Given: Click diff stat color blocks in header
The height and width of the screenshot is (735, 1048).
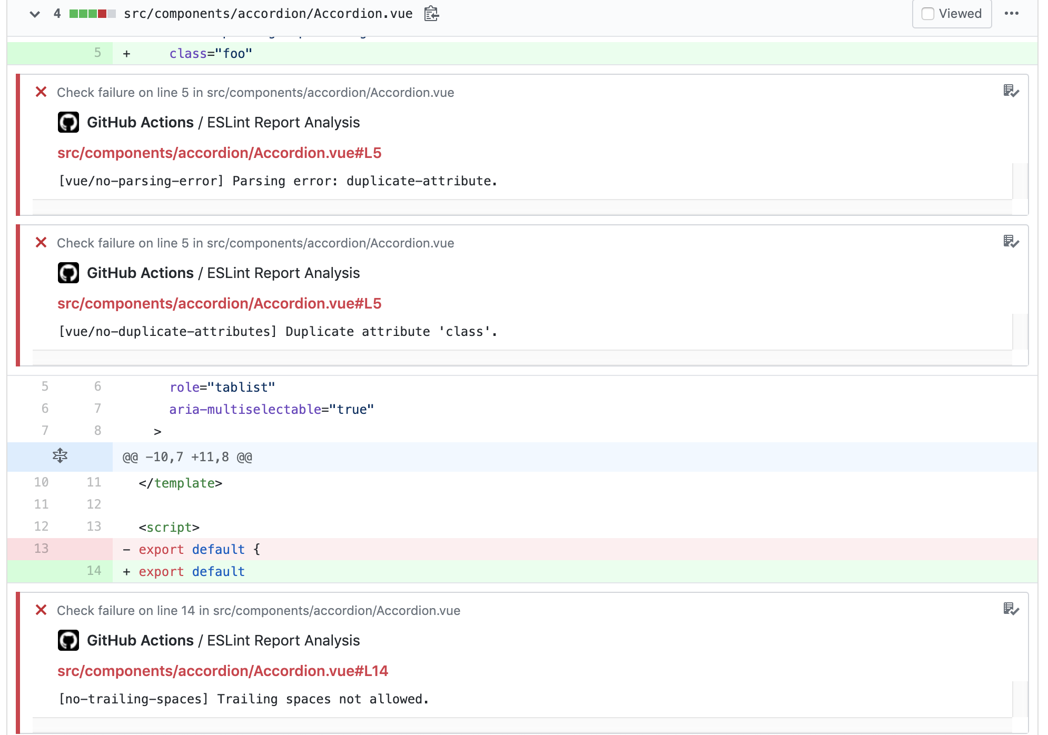Looking at the screenshot, I should (x=92, y=14).
